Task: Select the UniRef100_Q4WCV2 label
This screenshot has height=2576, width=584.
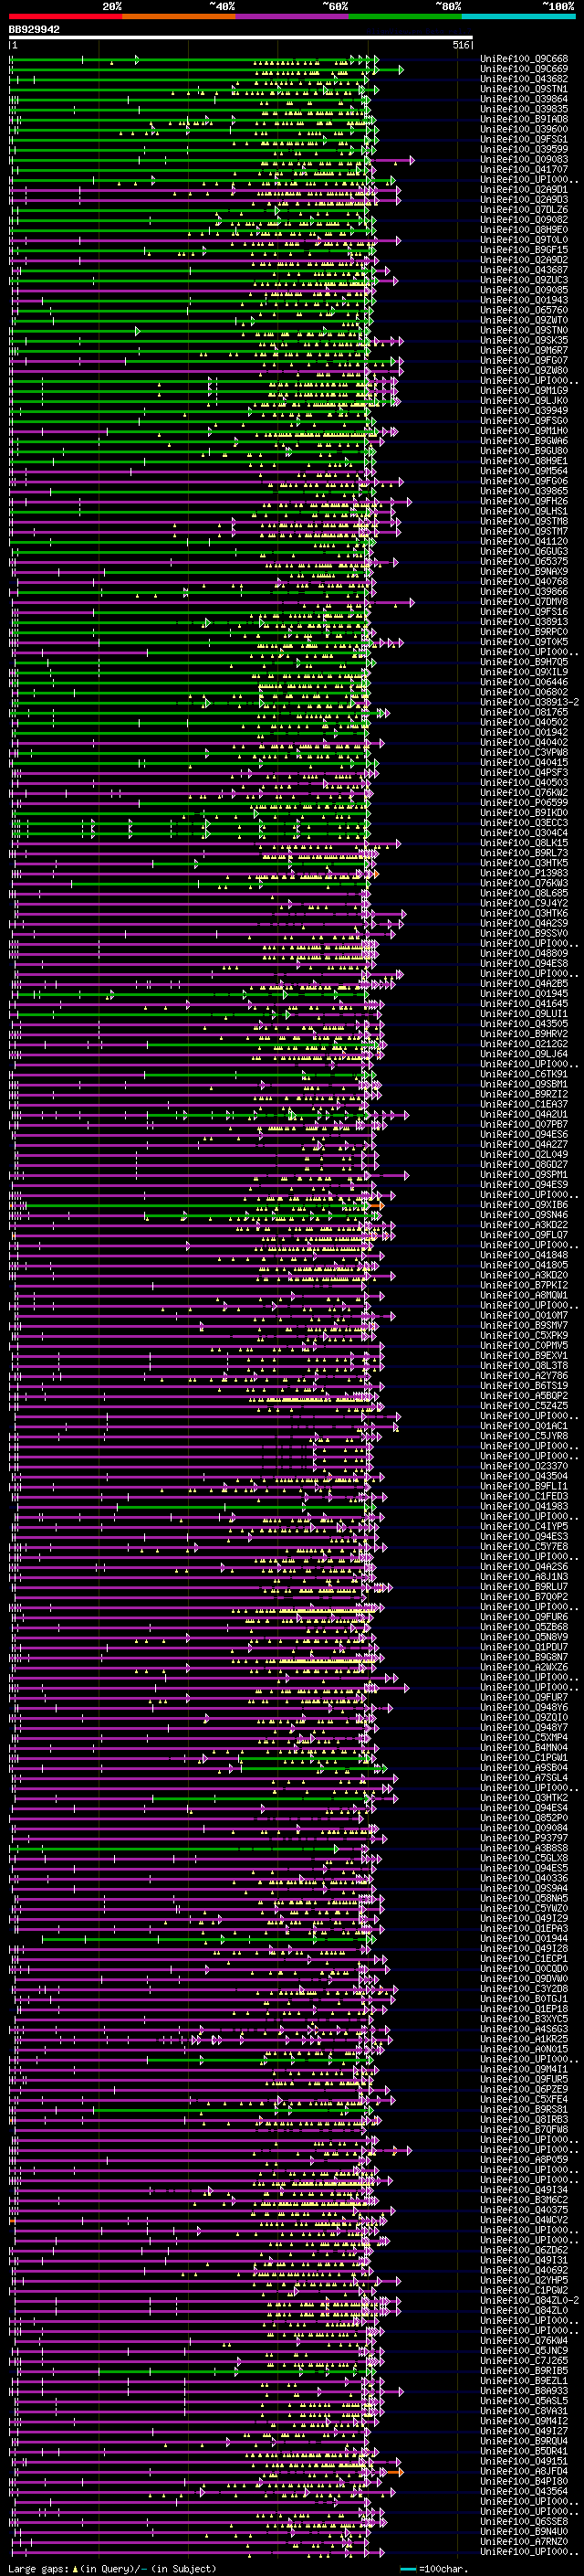Action: click(524, 2220)
